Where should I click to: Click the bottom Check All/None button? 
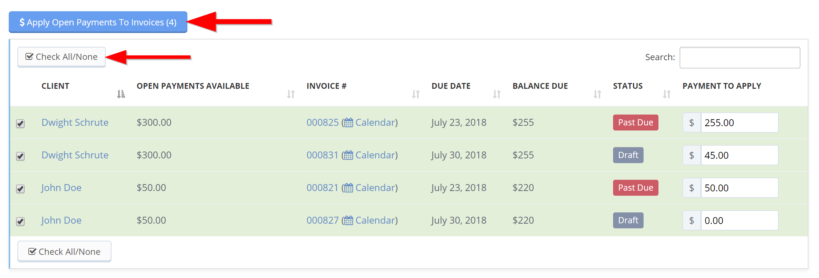64,251
